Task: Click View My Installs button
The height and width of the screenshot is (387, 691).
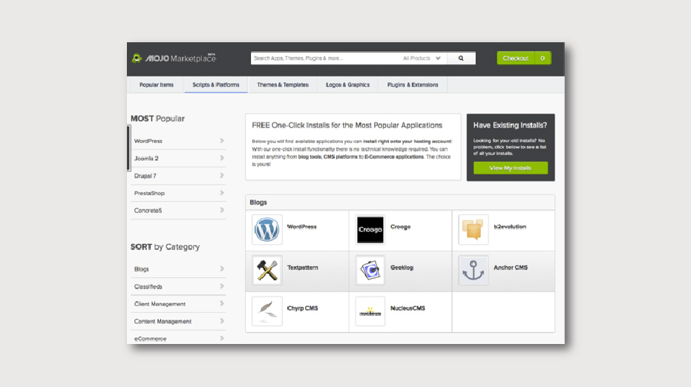Action: pyautogui.click(x=511, y=168)
